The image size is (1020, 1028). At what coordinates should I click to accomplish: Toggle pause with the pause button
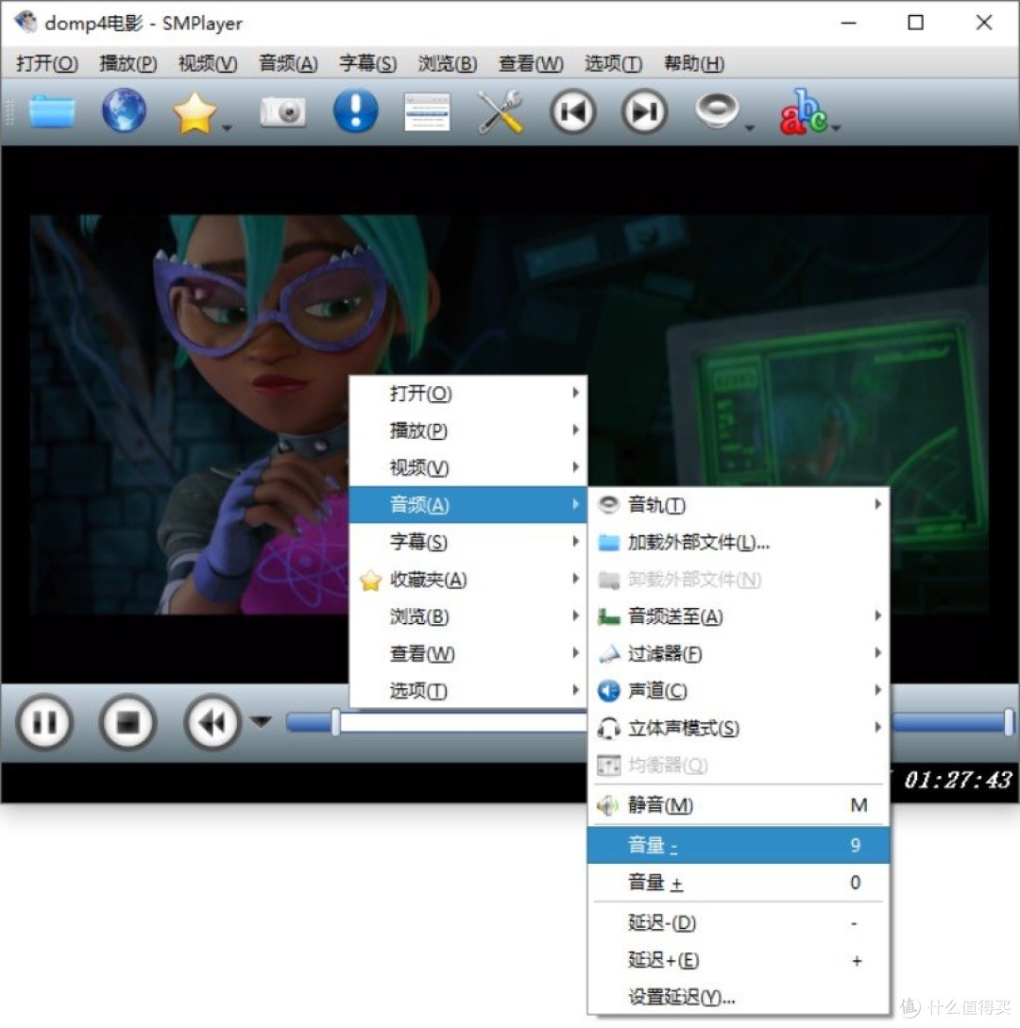tap(44, 722)
